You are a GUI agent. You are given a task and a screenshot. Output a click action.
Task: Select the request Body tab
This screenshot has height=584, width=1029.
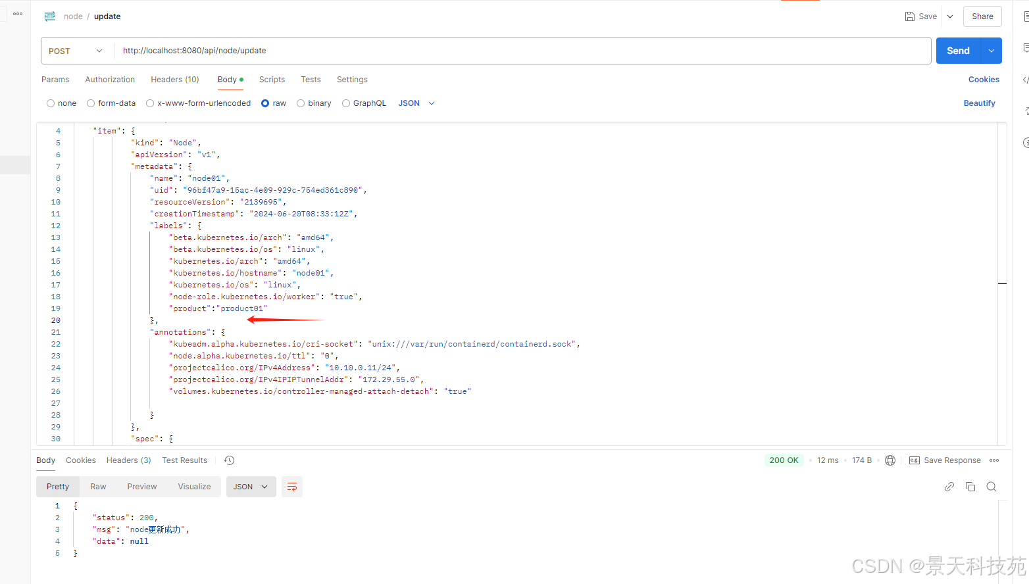click(x=230, y=80)
